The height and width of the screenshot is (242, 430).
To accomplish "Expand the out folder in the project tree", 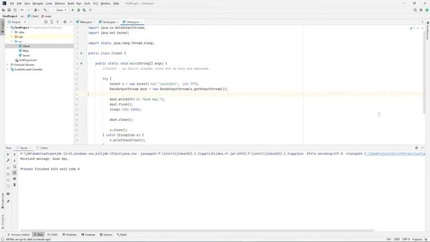I will pos(11,37).
